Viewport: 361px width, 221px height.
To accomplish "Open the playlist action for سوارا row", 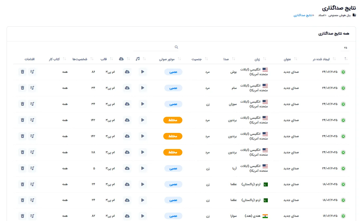I will (x=32, y=216).
